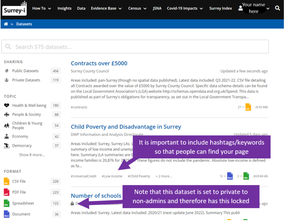Expand the Covid-19 Impacts dropdown
The image size is (285, 222).
click(185, 8)
